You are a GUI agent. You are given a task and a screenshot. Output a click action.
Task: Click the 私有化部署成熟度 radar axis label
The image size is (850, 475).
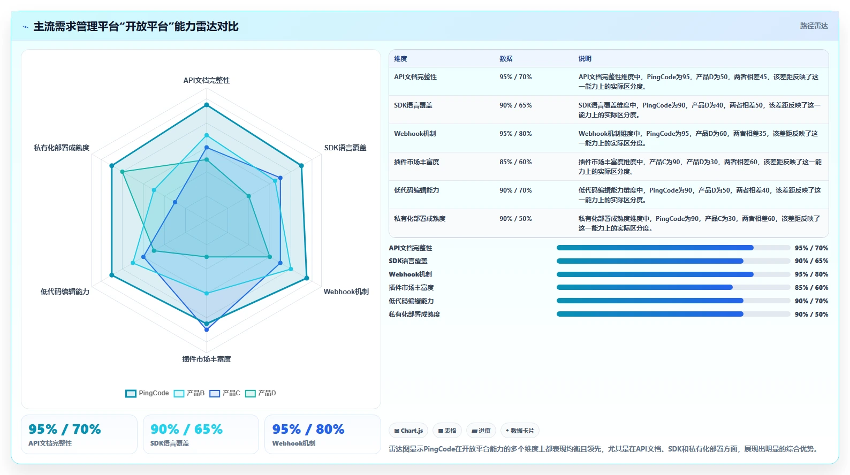tap(62, 148)
